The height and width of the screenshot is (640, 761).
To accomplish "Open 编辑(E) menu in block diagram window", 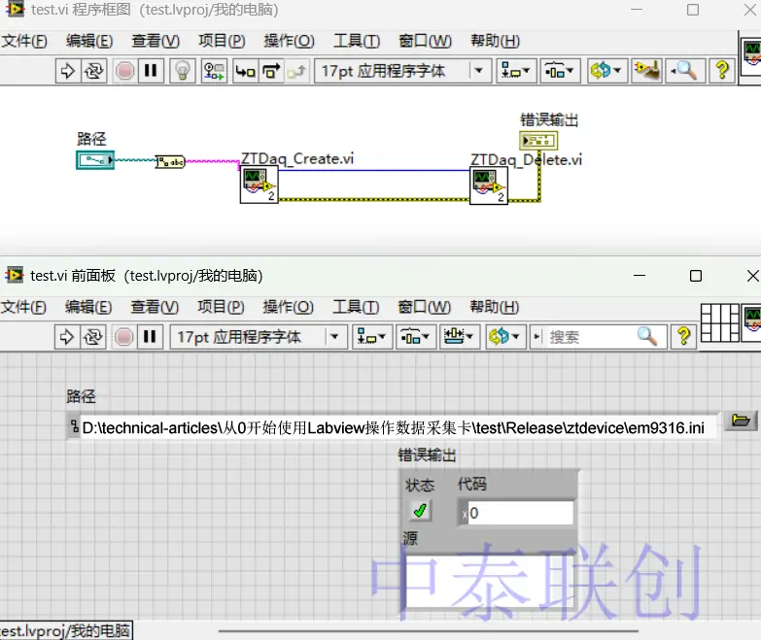I will click(x=89, y=41).
